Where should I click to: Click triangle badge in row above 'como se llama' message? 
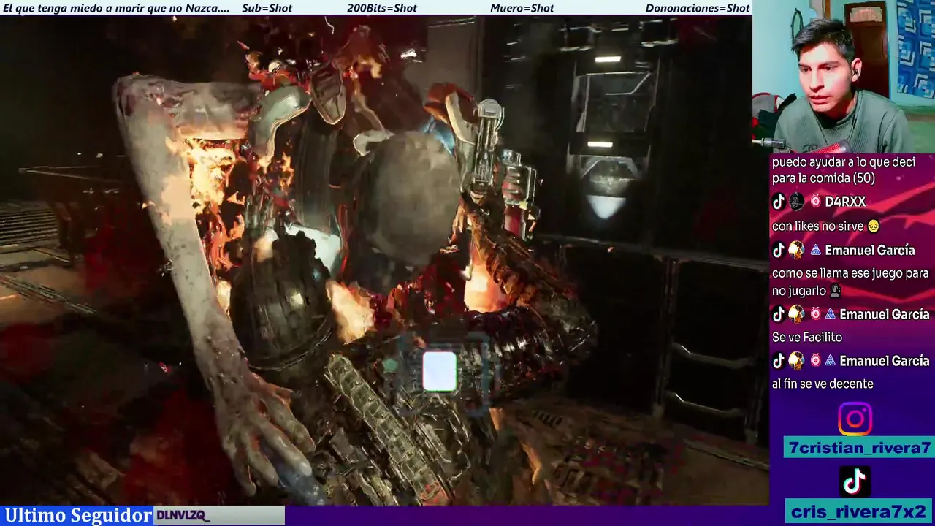pyautogui.click(x=815, y=250)
